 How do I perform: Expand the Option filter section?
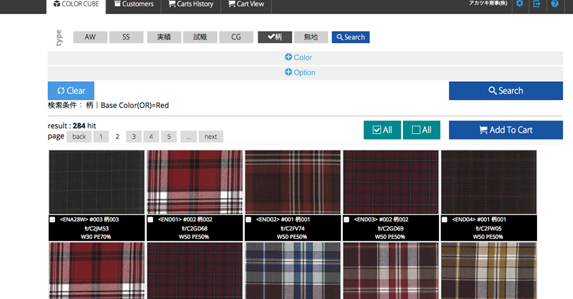pos(305,73)
